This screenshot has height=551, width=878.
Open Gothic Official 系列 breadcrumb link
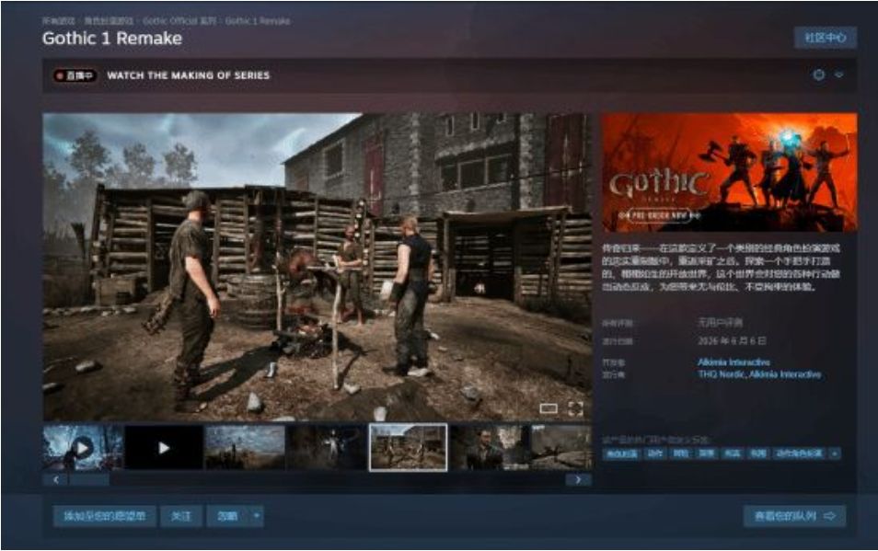pyautogui.click(x=179, y=21)
